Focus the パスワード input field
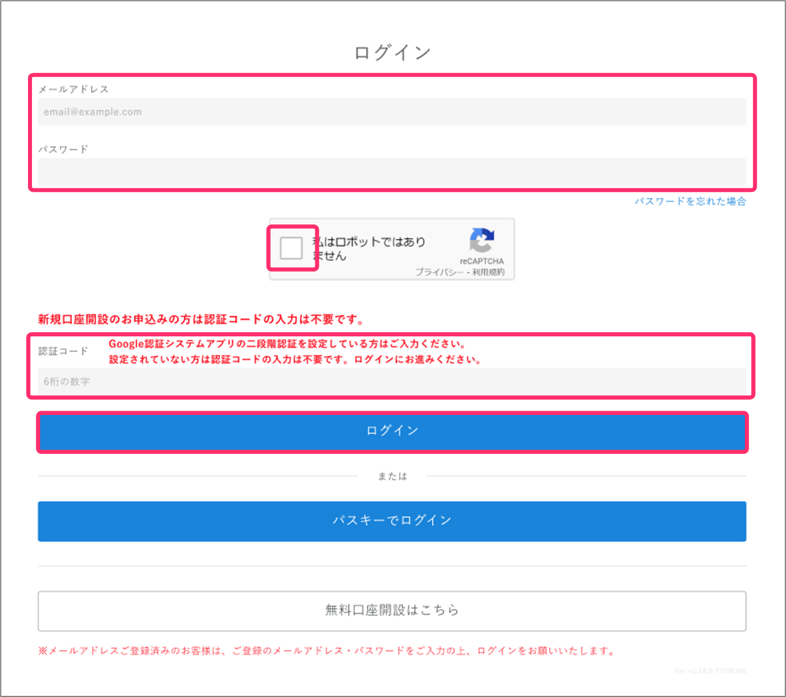 tap(392, 171)
